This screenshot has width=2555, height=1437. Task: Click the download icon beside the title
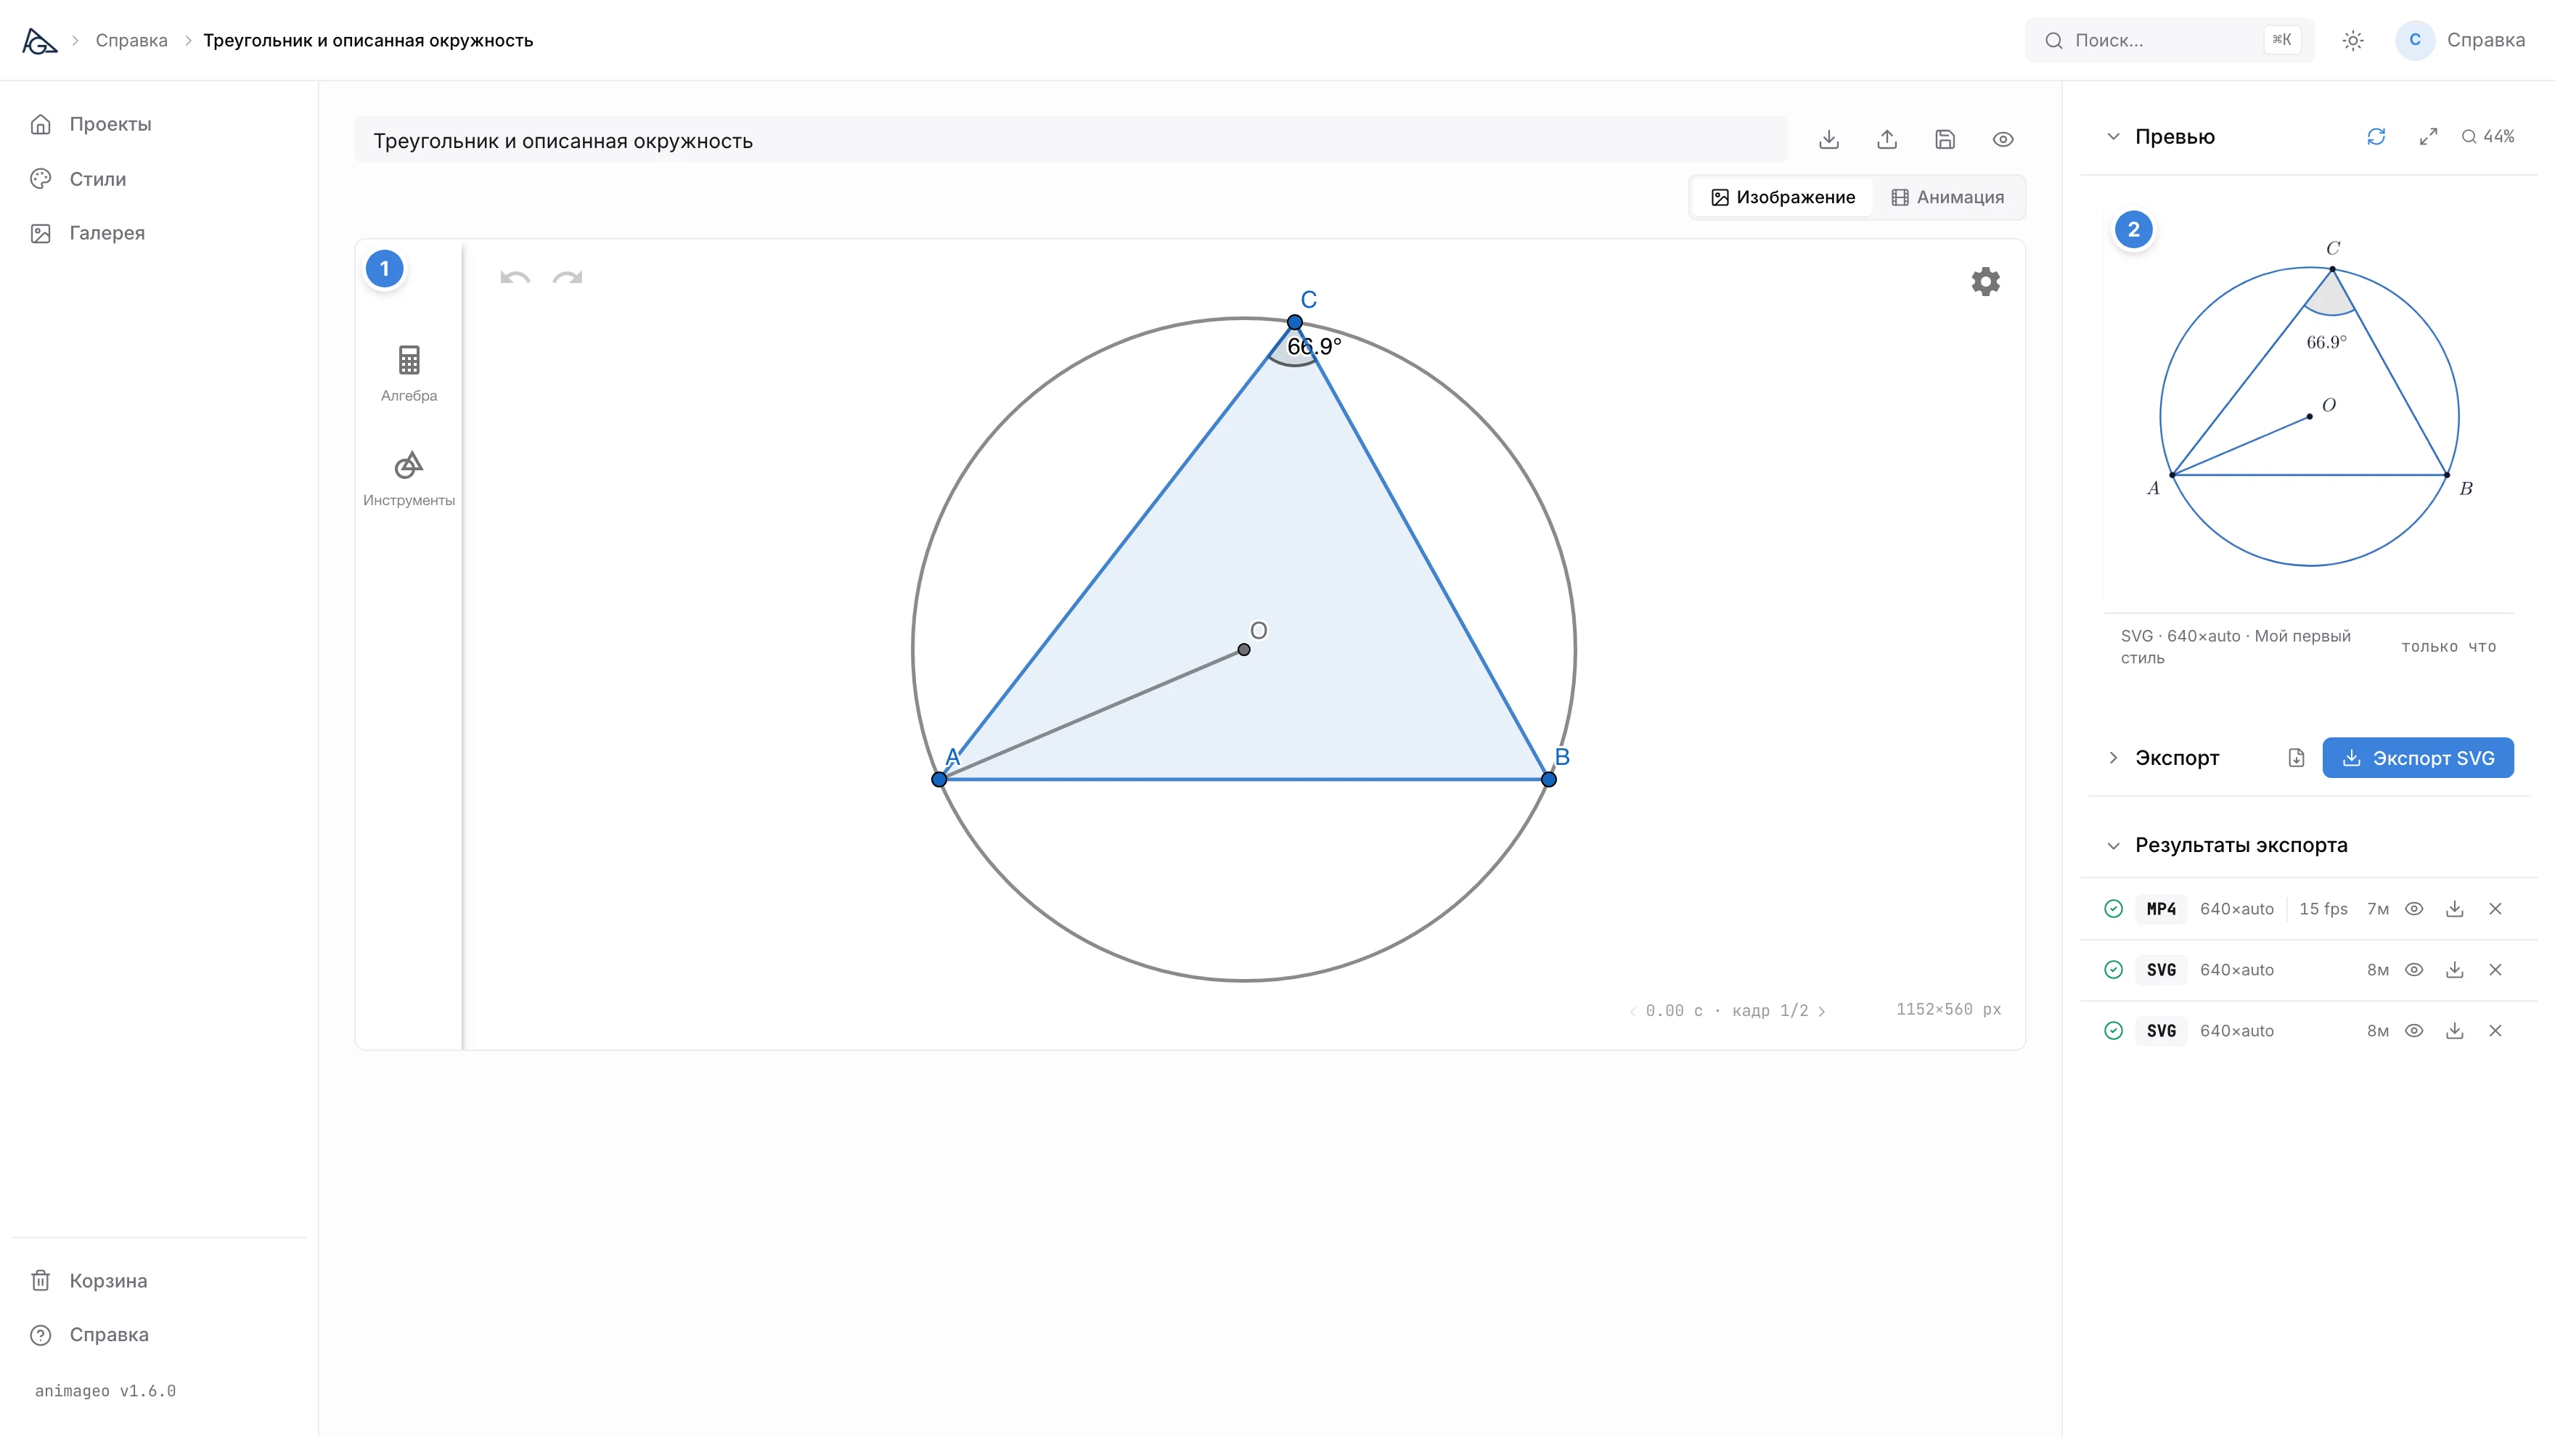(x=1829, y=140)
